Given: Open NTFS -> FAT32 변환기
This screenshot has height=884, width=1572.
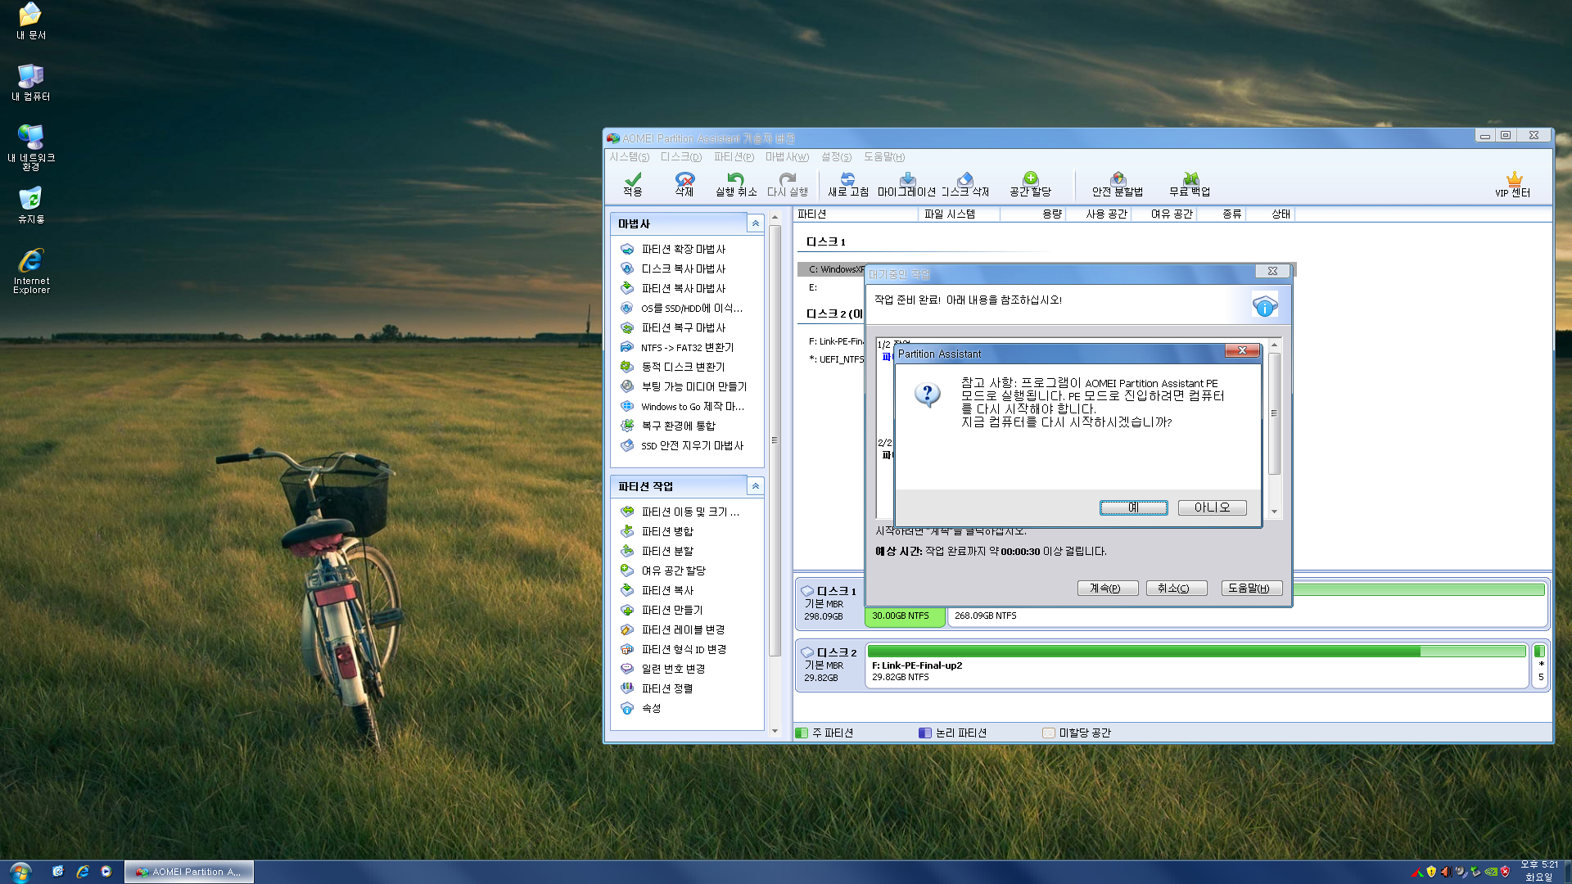Looking at the screenshot, I should pos(686,347).
